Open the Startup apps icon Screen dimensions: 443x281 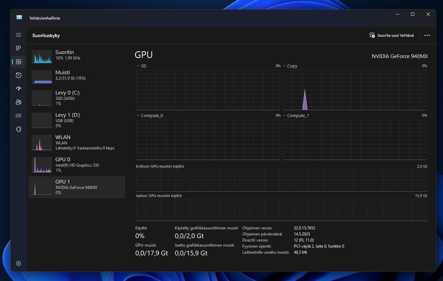tap(18, 89)
